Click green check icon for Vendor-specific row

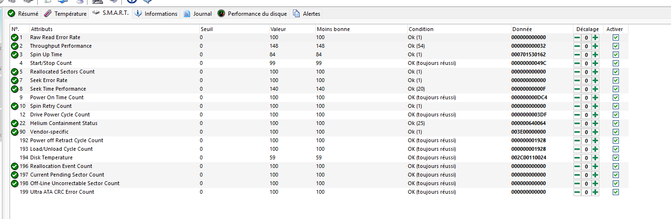point(15,132)
